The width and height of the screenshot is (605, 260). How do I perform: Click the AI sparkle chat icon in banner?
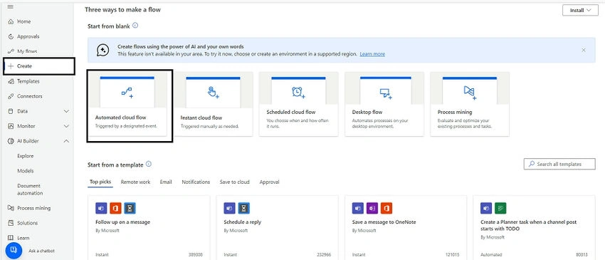102,51
